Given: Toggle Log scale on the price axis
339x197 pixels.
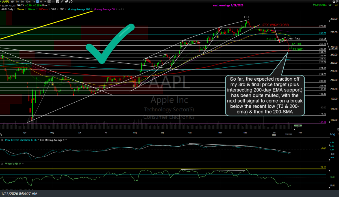Looking at the screenshot, I should [x=333, y=134].
